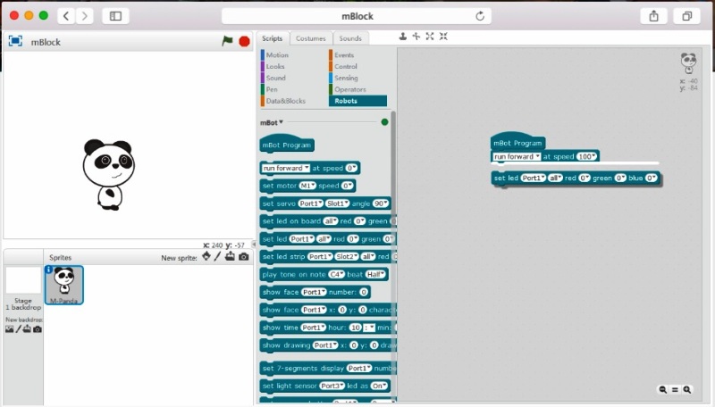Screen dimensions: 715x407
Task: Click the Sensing category blue color bar
Action: click(x=331, y=79)
